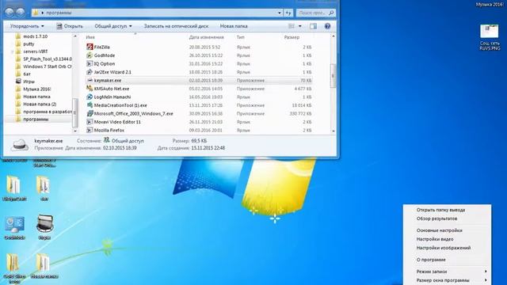Select the LogMeIn Hamachi icon

point(90,97)
